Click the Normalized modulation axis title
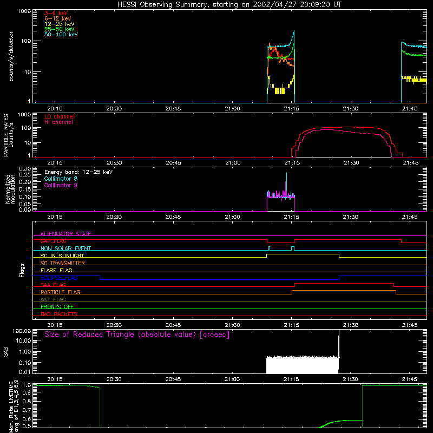Viewport: 433px width, 433px height. click(x=10, y=189)
